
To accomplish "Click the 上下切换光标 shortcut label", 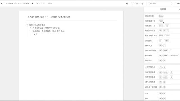I will tap(150, 67).
